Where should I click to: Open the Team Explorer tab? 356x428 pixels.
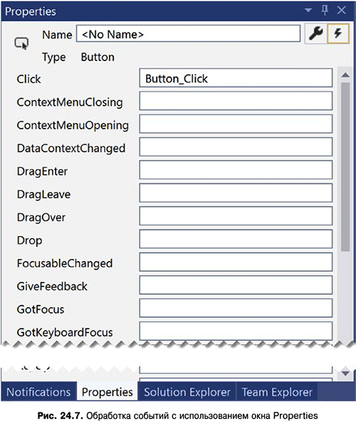point(277,392)
